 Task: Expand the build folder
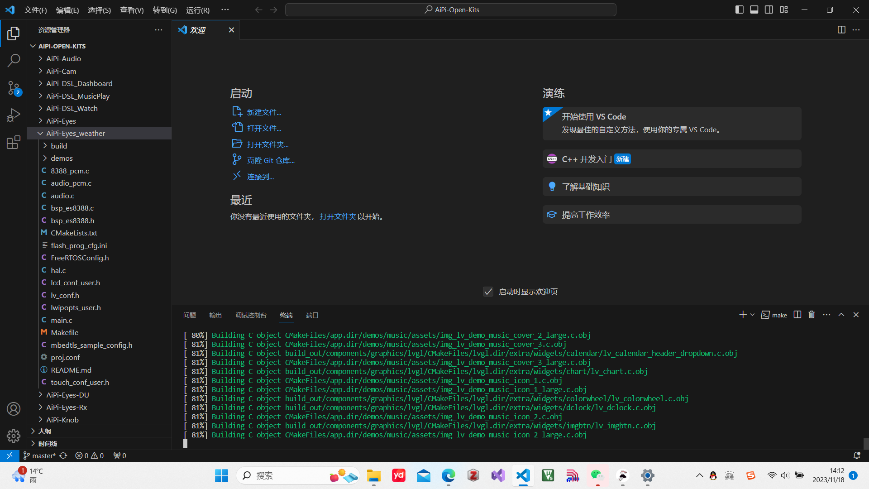(x=100, y=146)
